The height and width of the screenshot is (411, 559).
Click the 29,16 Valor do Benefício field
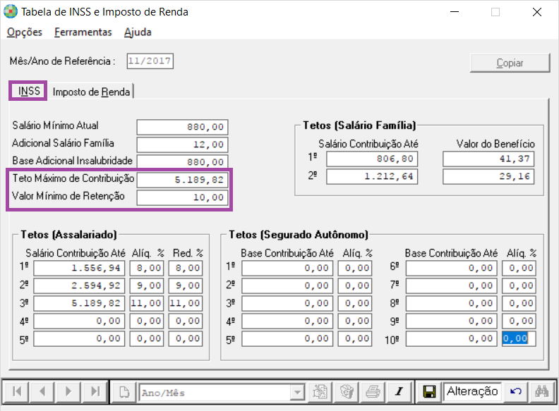coord(488,177)
